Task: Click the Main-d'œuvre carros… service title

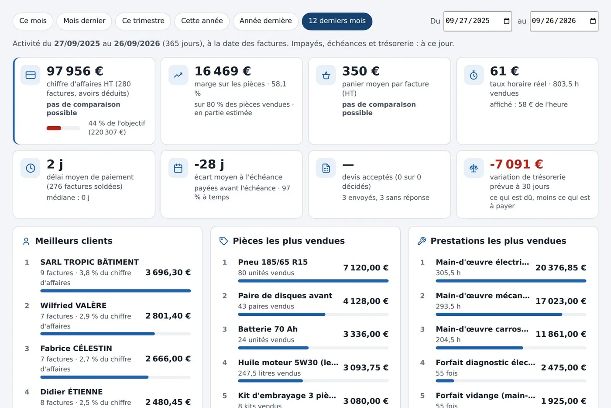Action: tap(482, 329)
